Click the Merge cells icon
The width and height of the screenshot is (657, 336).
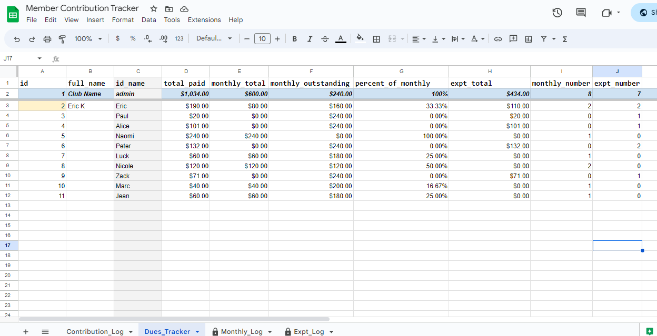pyautogui.click(x=392, y=39)
